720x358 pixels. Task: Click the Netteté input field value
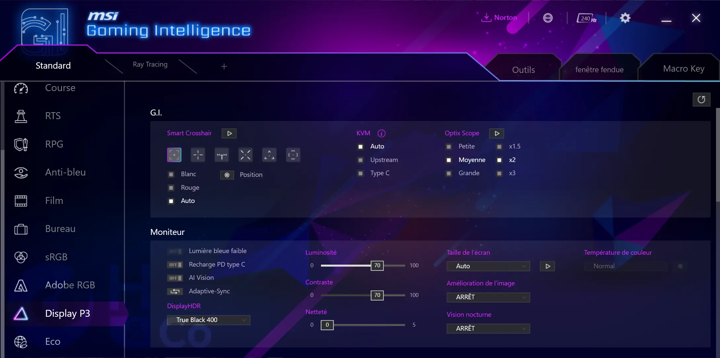(327, 325)
